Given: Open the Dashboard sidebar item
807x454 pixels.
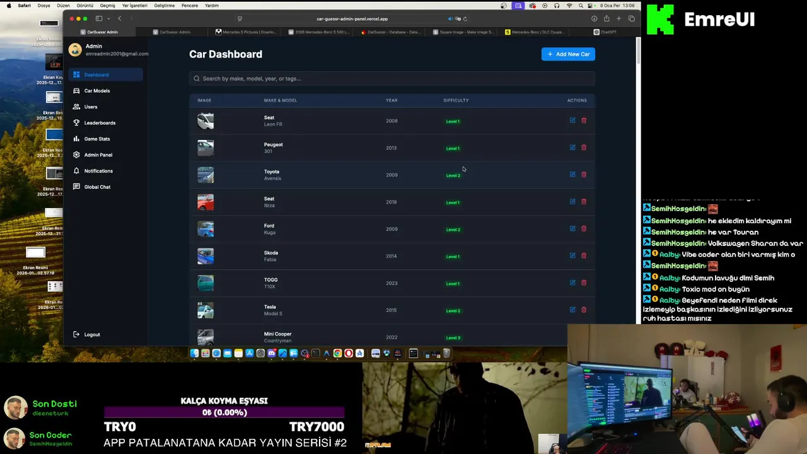Looking at the screenshot, I should click(x=105, y=74).
